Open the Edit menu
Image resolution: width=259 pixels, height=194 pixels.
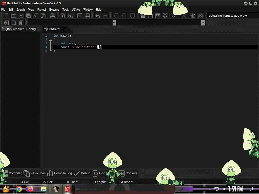(11, 9)
